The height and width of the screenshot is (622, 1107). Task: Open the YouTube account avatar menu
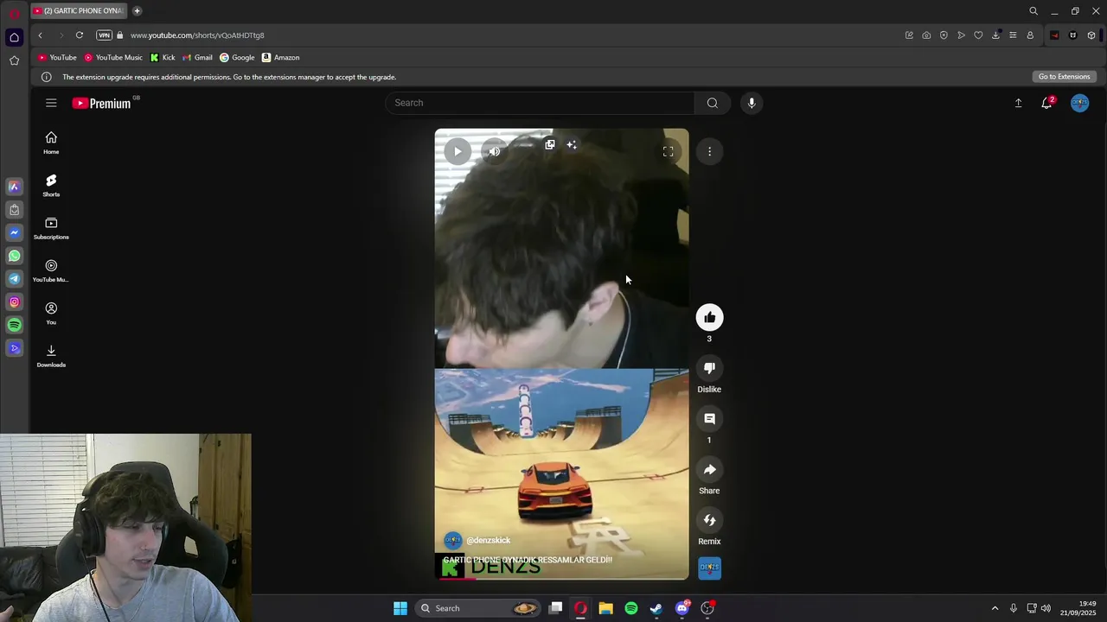pyautogui.click(x=1079, y=103)
